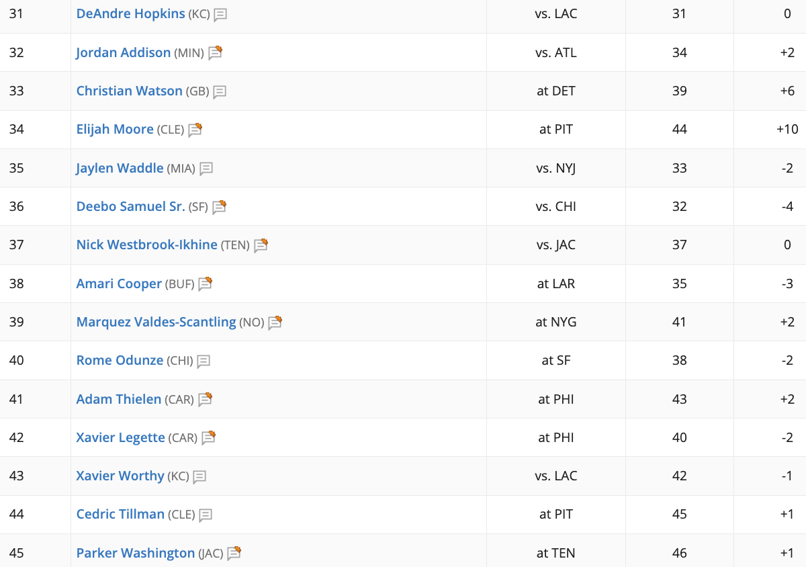Go to Adam Thielen's player page
Image resolution: width=806 pixels, height=567 pixels.
coord(119,399)
